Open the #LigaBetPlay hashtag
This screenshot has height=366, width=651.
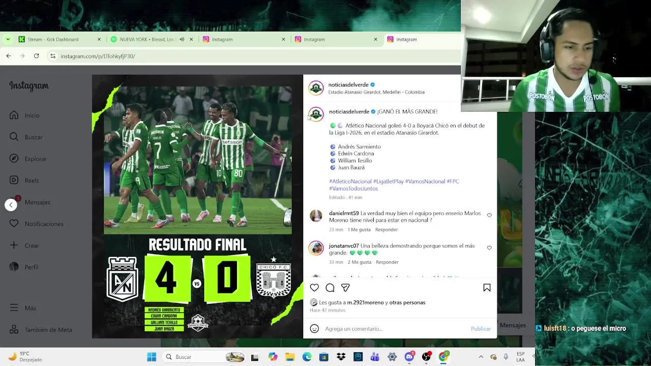(389, 181)
